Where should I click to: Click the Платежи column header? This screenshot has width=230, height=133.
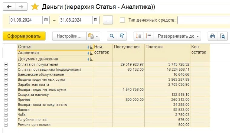pos(167,53)
